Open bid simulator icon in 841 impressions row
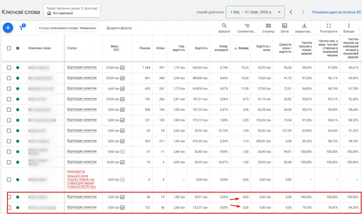362x214 pixels. pos(123,78)
